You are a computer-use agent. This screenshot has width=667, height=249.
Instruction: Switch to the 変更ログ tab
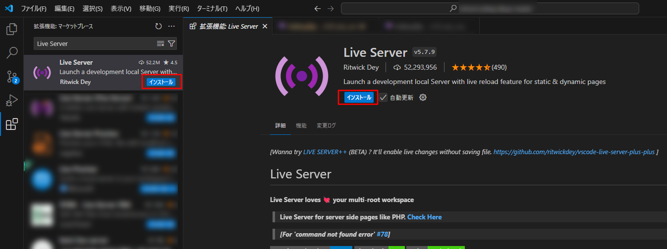pyautogui.click(x=326, y=125)
